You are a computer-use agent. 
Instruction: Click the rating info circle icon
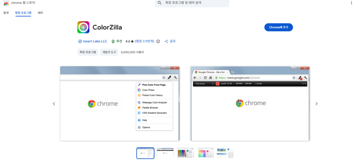click(x=158, y=41)
